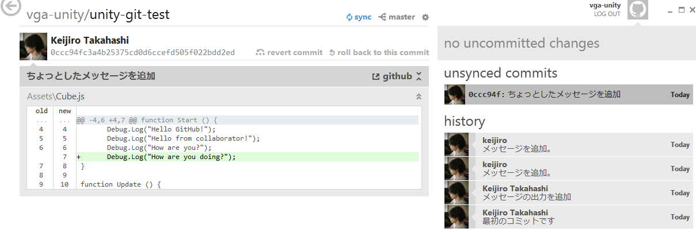Select unsynced commit 0ccc94f

(x=569, y=95)
